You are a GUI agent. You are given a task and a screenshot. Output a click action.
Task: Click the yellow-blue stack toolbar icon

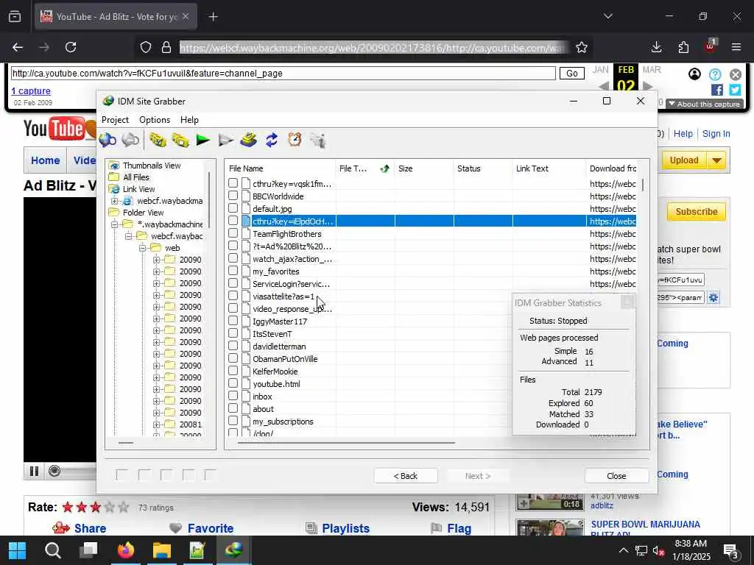pyautogui.click(x=249, y=140)
